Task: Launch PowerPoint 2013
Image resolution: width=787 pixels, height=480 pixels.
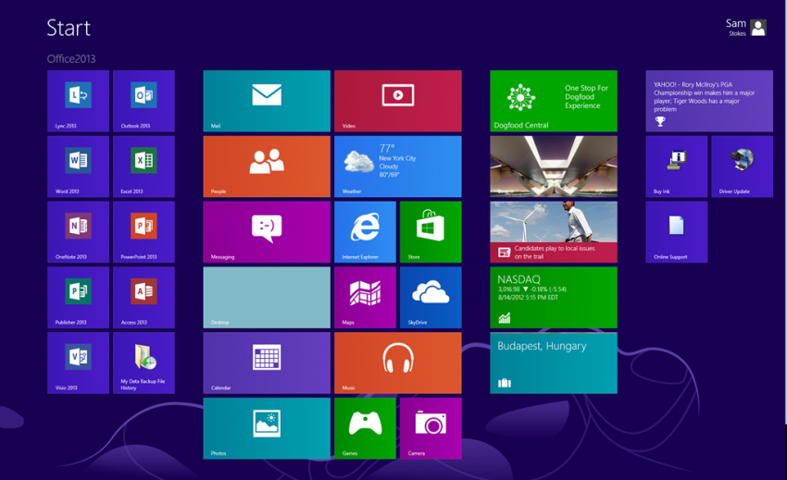Action: [x=144, y=232]
